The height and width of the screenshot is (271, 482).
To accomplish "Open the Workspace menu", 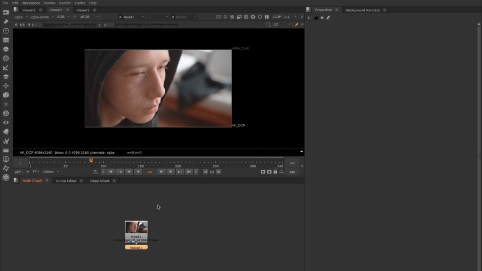I will [x=31, y=3].
